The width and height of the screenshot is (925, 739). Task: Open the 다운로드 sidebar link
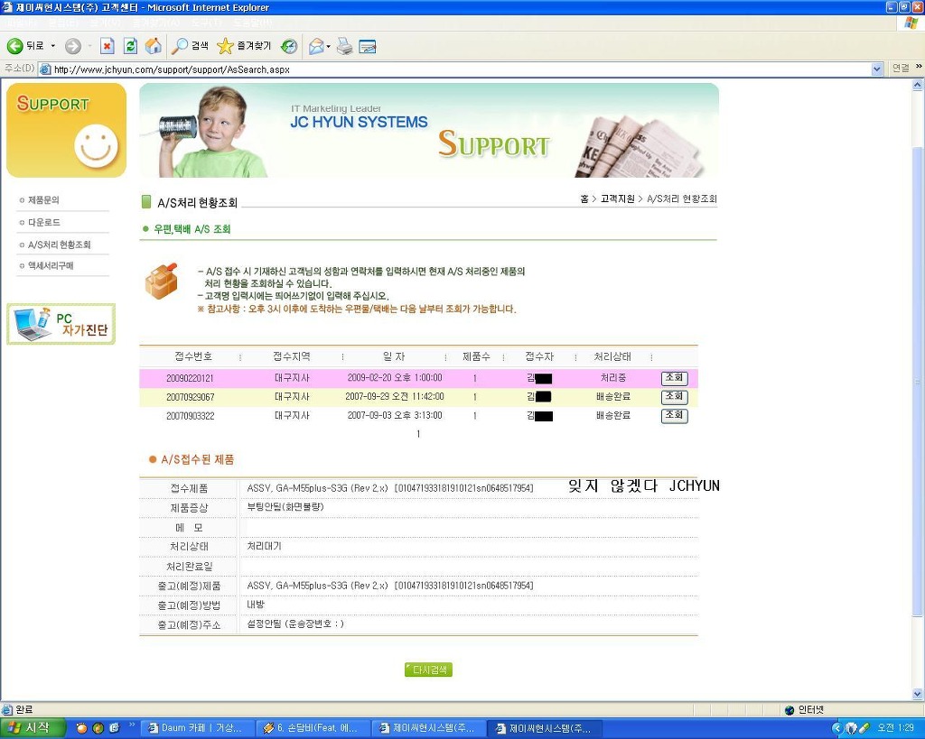pyautogui.click(x=43, y=222)
